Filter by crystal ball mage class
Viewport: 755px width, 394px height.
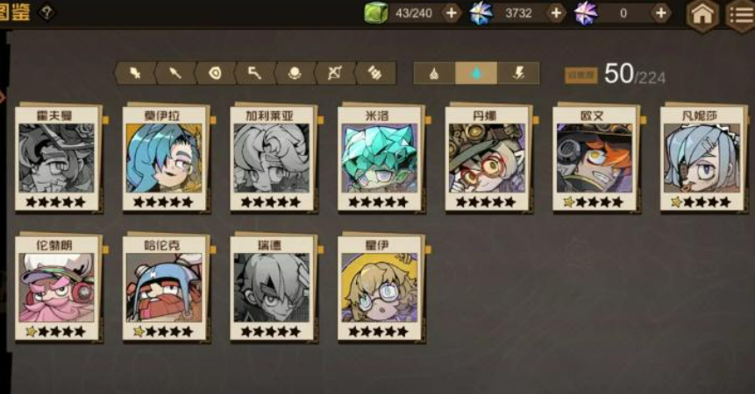(295, 73)
